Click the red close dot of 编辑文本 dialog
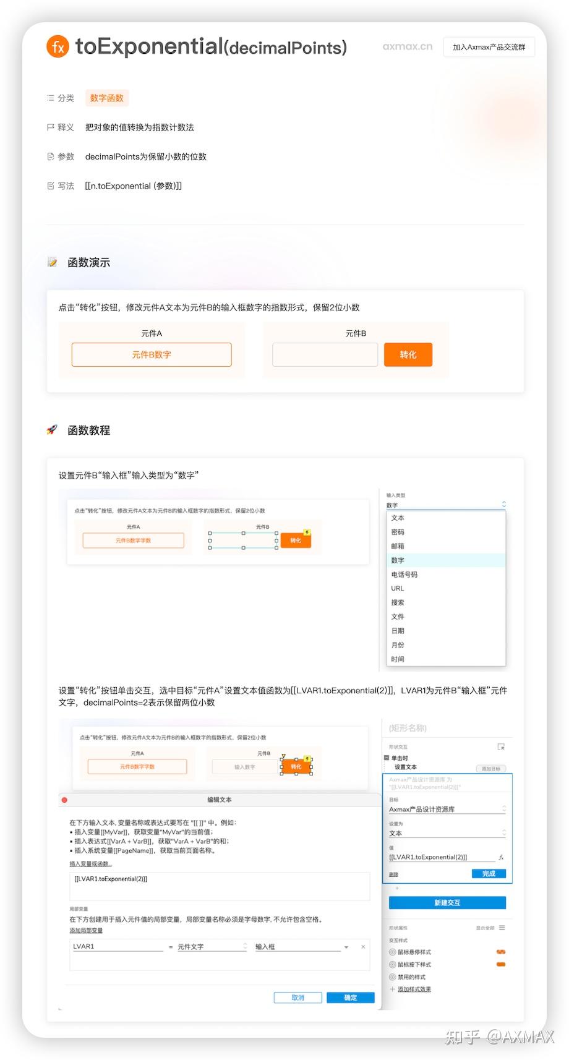 (64, 800)
